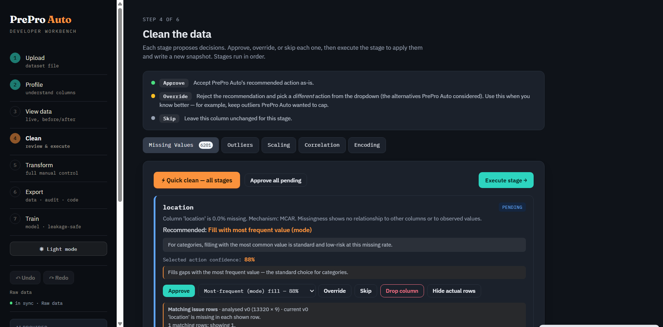Image resolution: width=663 pixels, height=327 pixels.
Task: Open the Encoding tab
Action: (367, 145)
